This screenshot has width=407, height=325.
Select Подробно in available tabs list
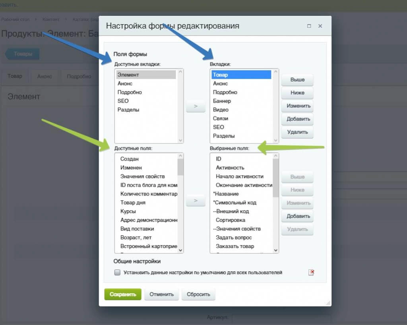point(146,92)
